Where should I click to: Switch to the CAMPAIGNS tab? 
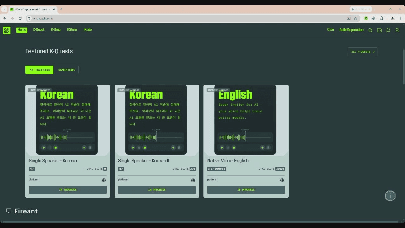(66, 70)
